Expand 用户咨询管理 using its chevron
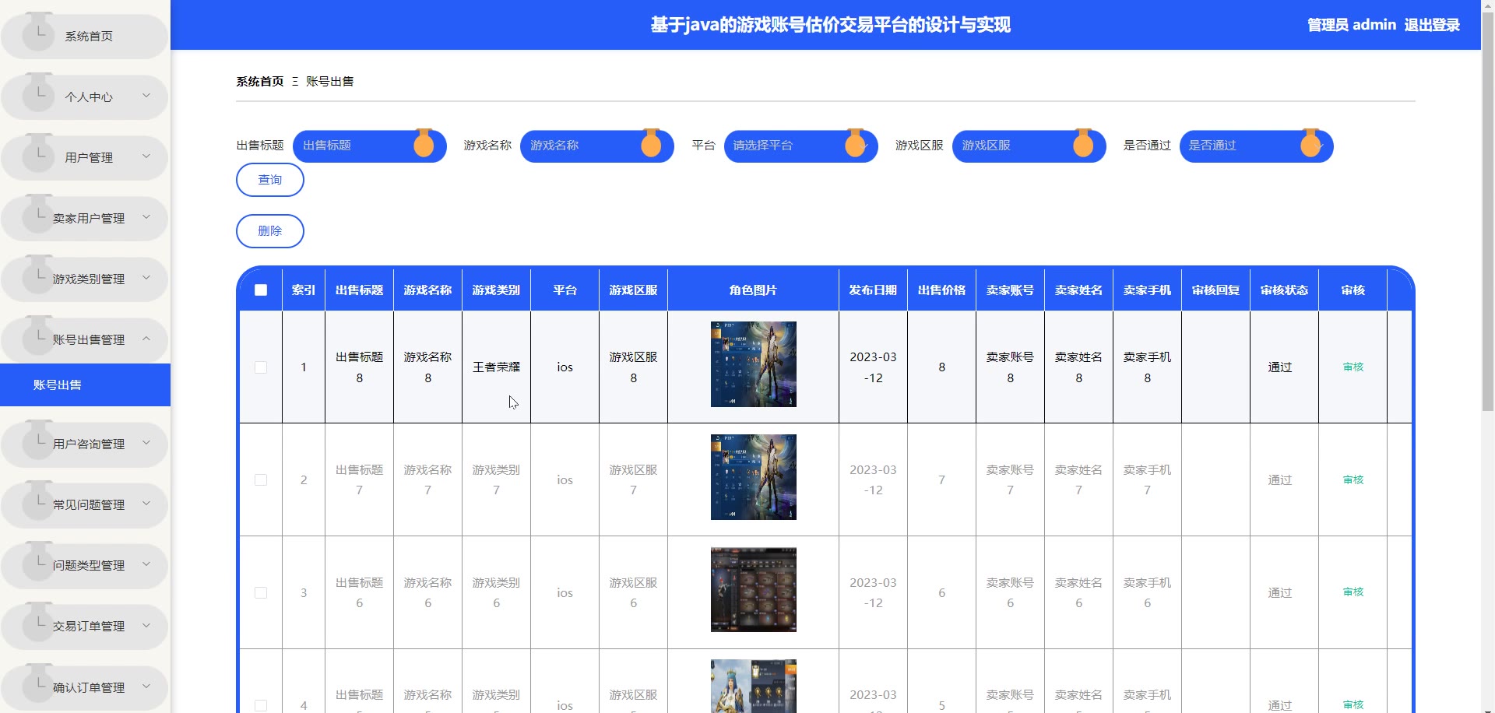This screenshot has width=1495, height=713. pyautogui.click(x=146, y=443)
